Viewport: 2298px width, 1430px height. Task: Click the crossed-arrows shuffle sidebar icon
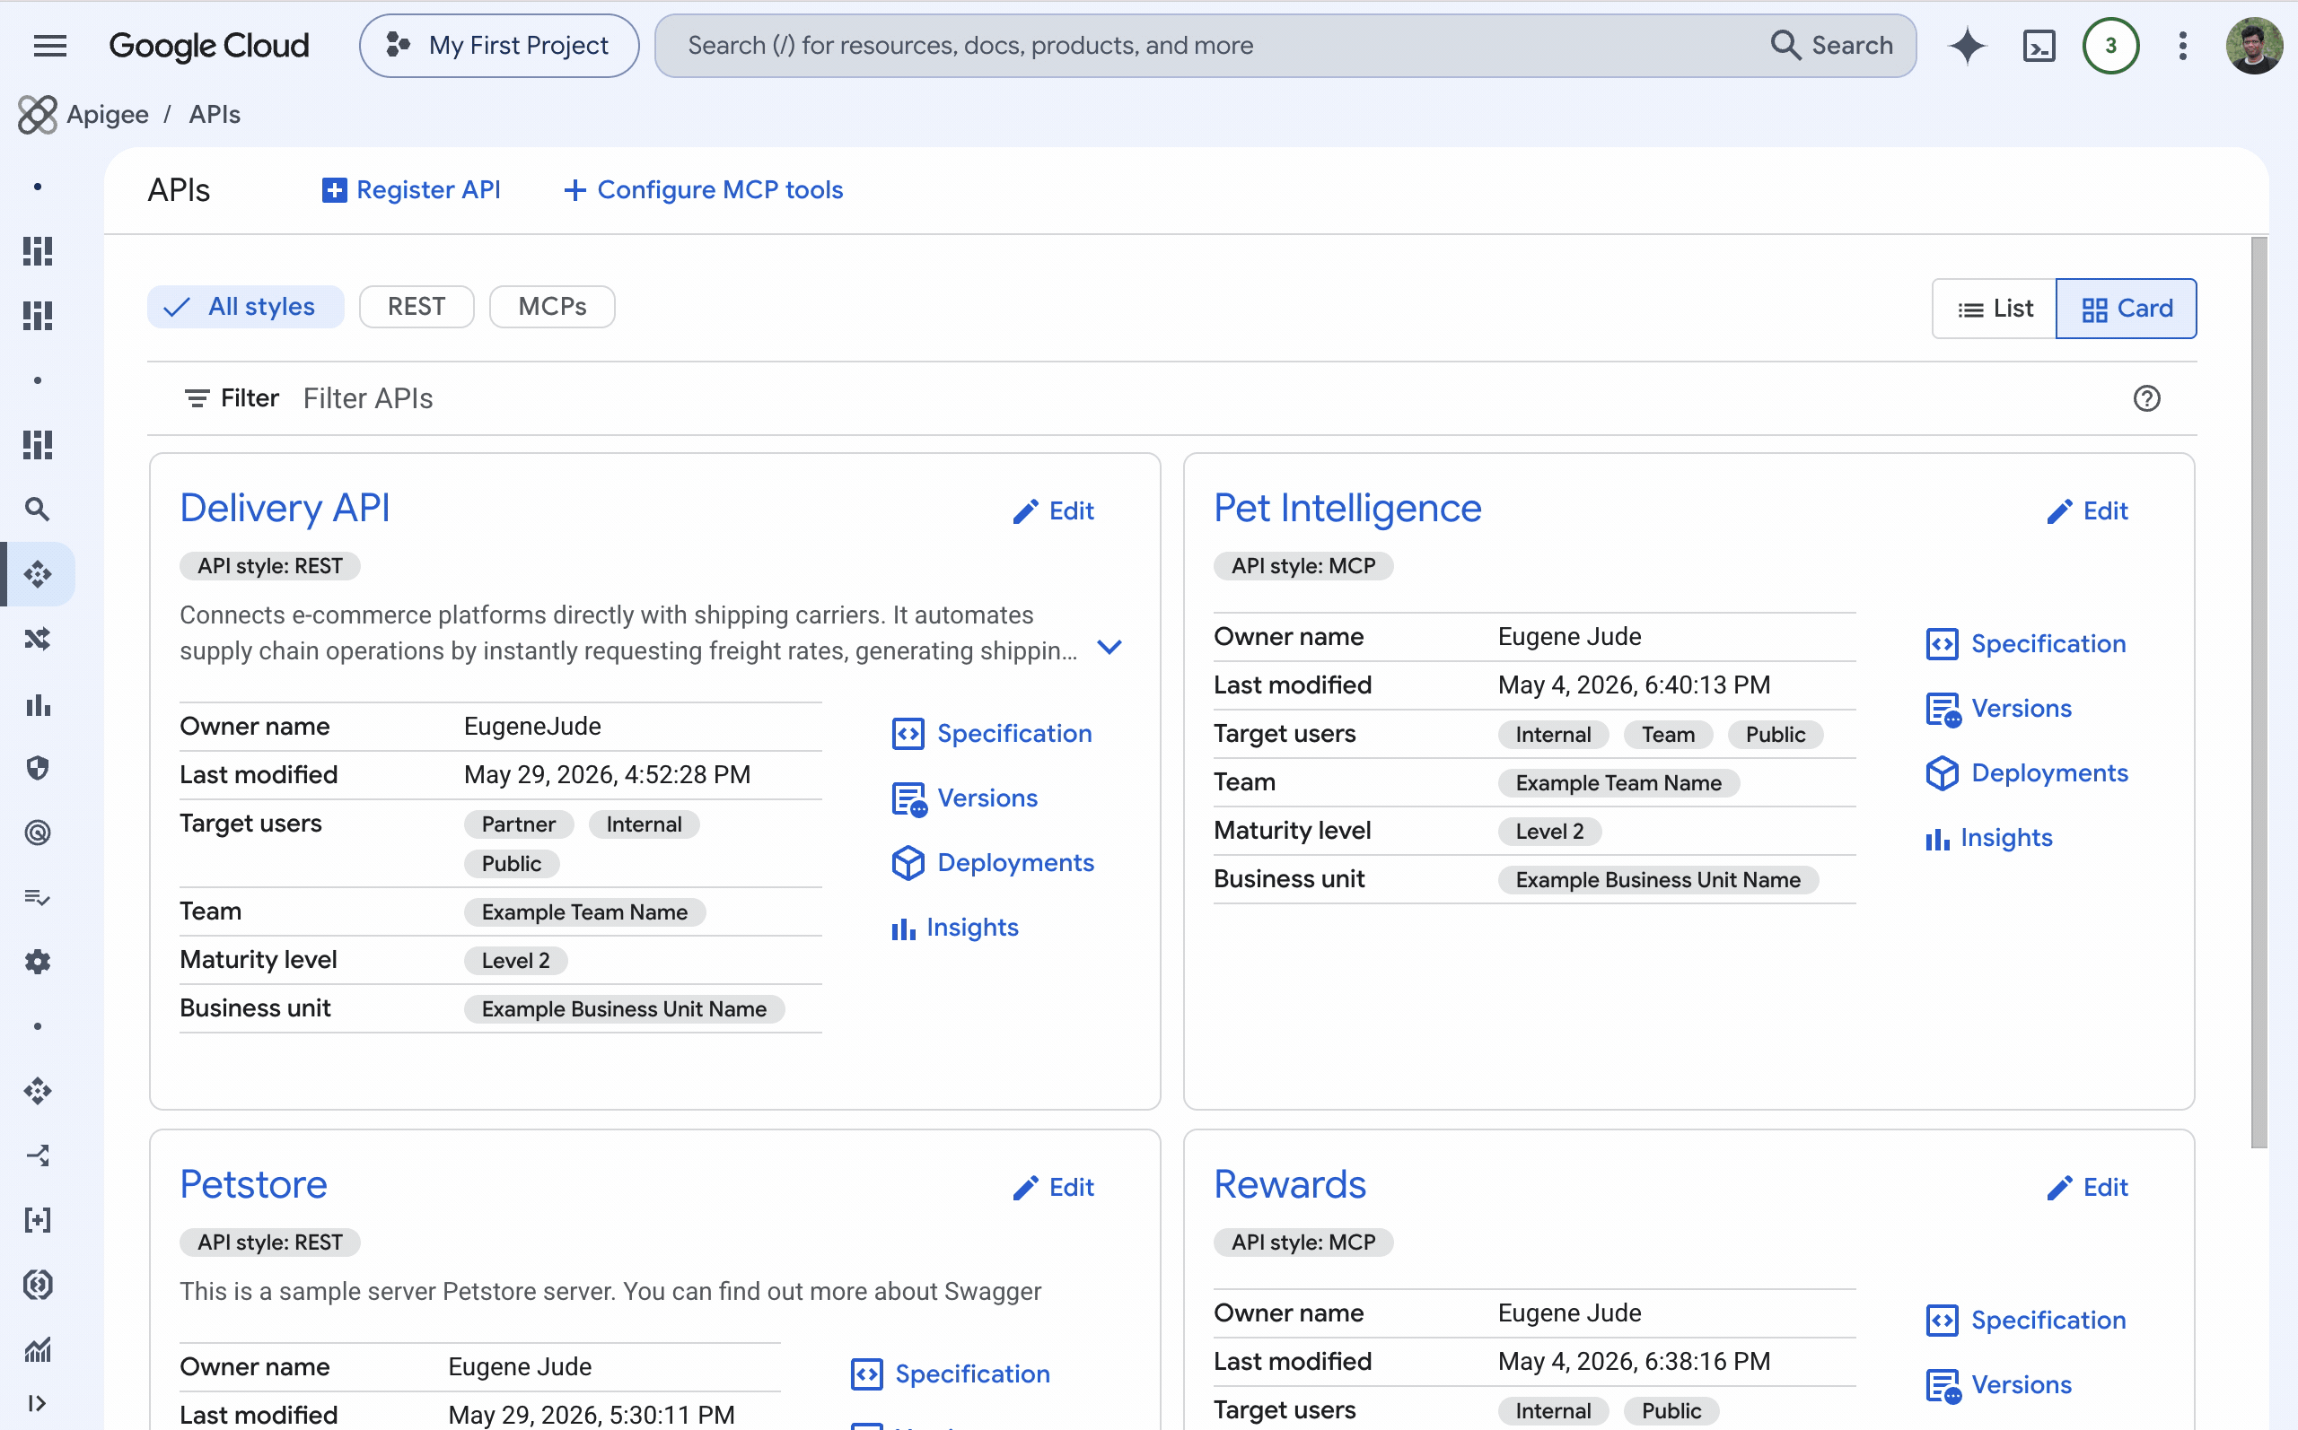click(x=37, y=640)
